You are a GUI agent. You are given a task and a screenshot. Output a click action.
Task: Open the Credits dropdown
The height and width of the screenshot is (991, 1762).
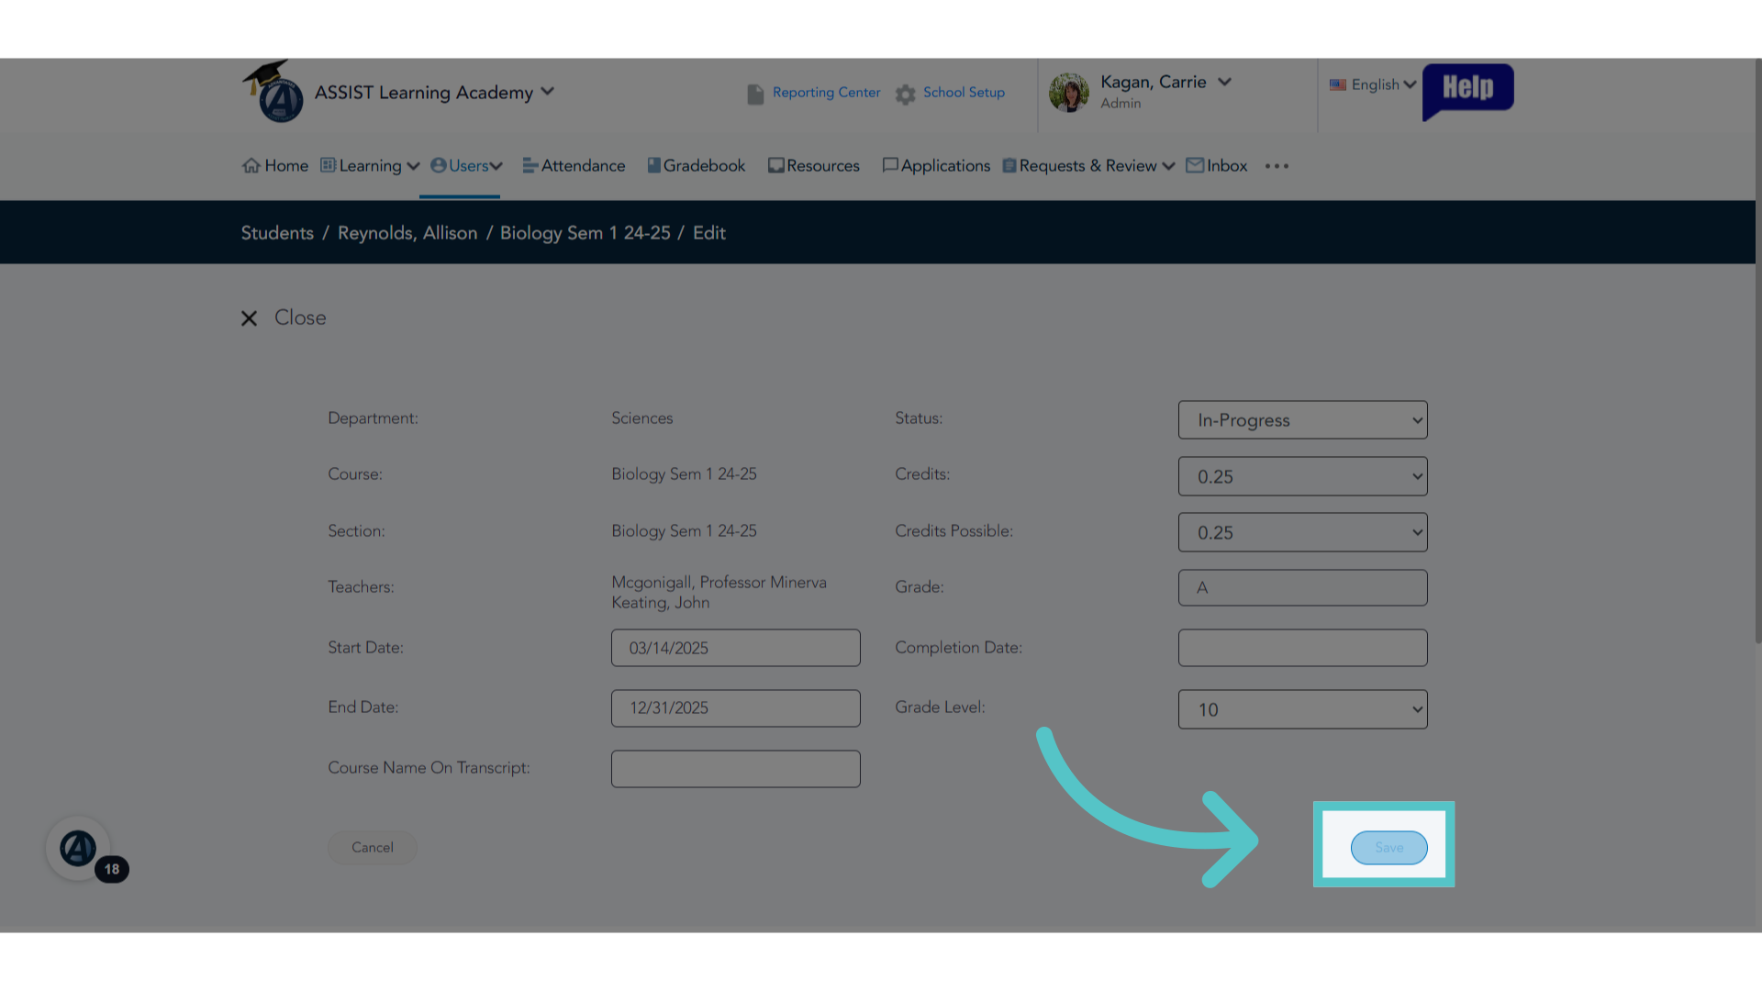(1302, 476)
